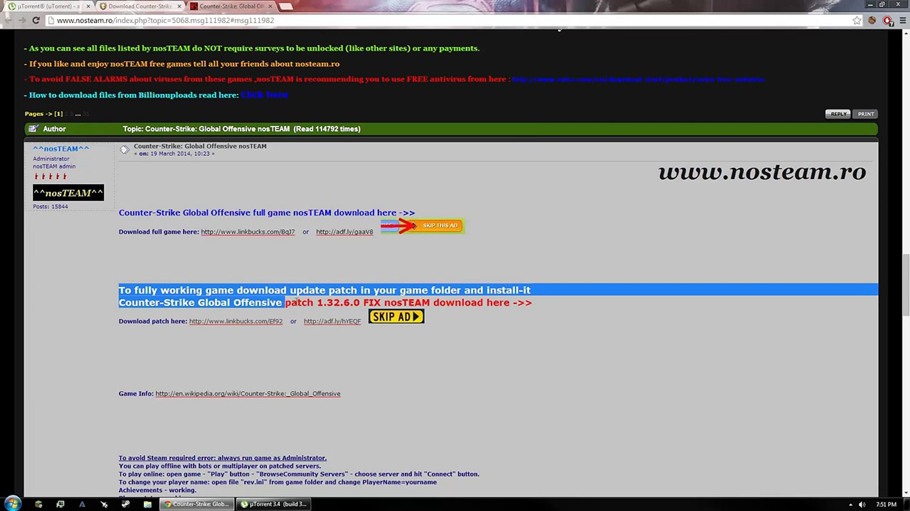Click scrollbar down arrow
910x511 pixels.
(x=906, y=493)
